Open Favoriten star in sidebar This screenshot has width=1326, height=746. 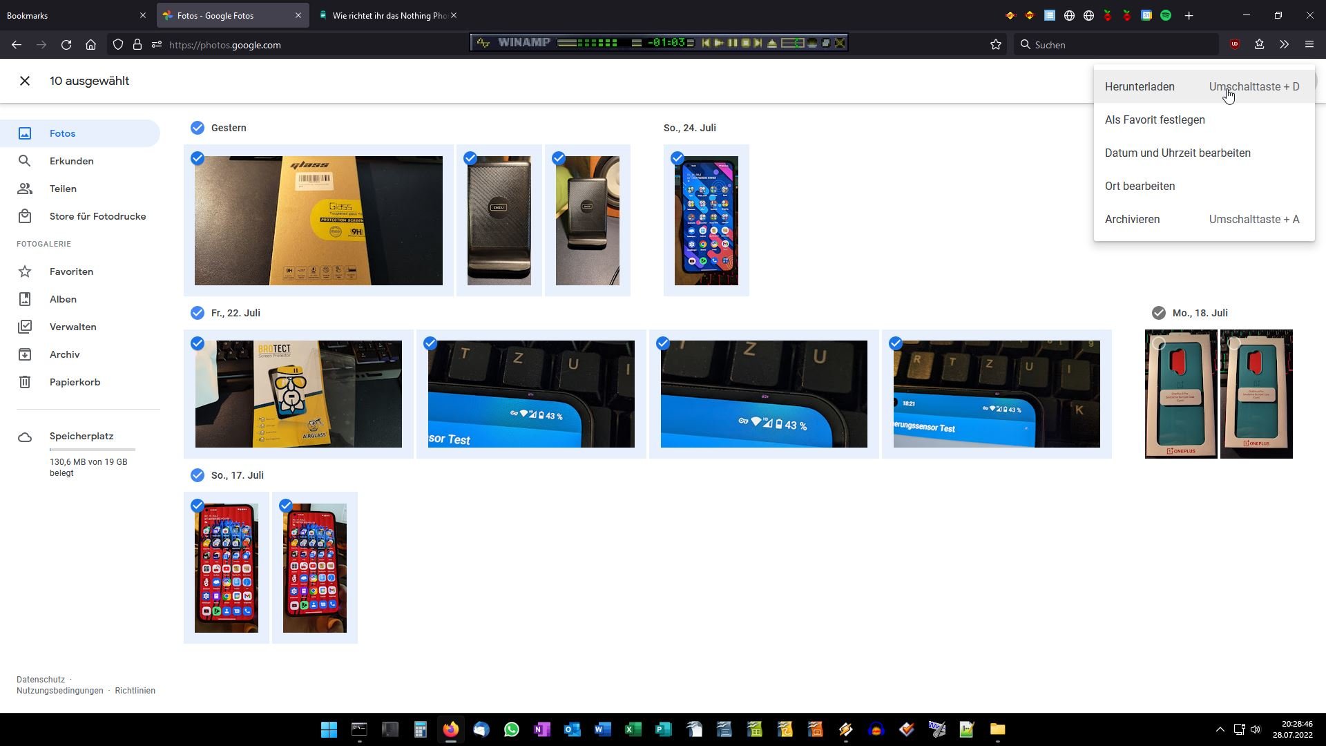point(25,271)
